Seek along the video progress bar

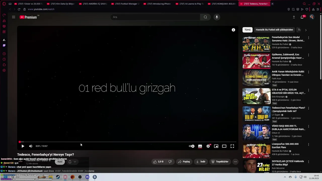pos(128,142)
